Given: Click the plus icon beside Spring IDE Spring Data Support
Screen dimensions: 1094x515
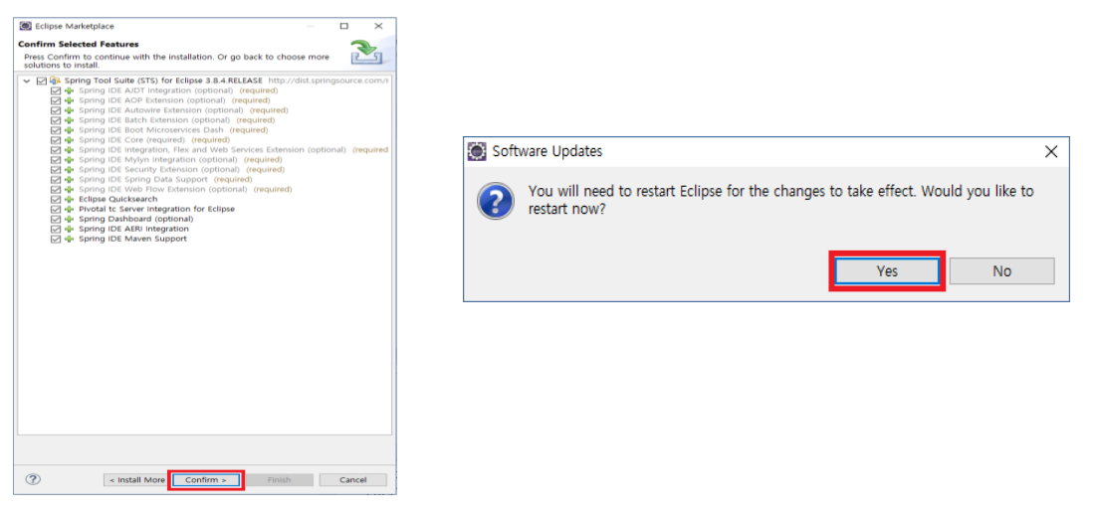Looking at the screenshot, I should [x=69, y=179].
